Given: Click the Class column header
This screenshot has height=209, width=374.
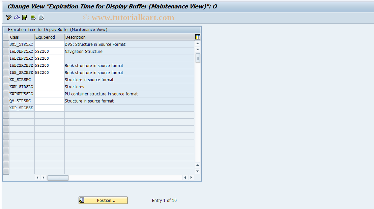Looking at the screenshot, I should [22, 37].
